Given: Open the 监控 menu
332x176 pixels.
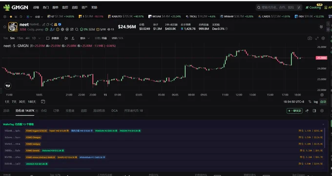Looking at the screenshot, I should point(65,7).
